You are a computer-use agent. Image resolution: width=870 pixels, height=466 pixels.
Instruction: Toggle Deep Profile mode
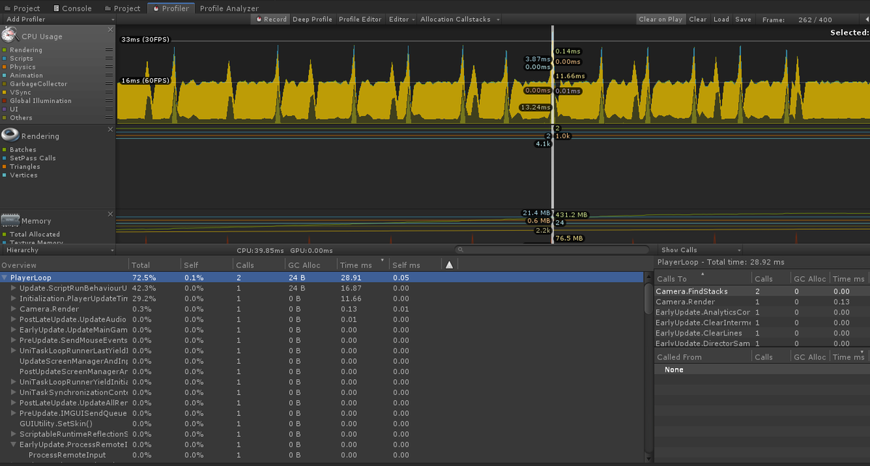pos(312,20)
